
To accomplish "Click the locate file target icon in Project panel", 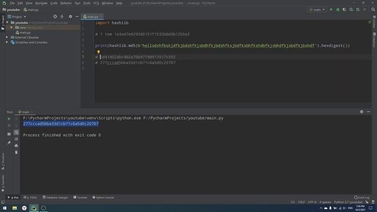I will [55, 16].
